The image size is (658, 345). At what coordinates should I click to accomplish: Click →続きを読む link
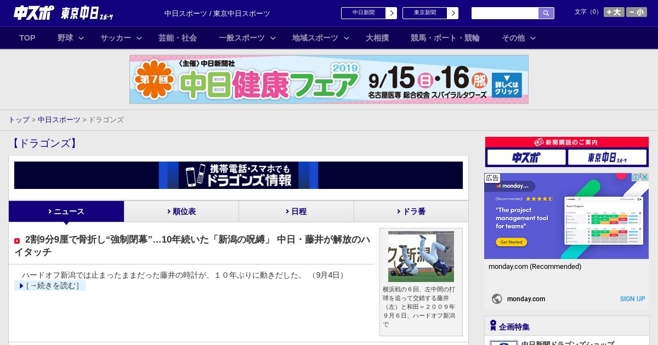pos(50,285)
